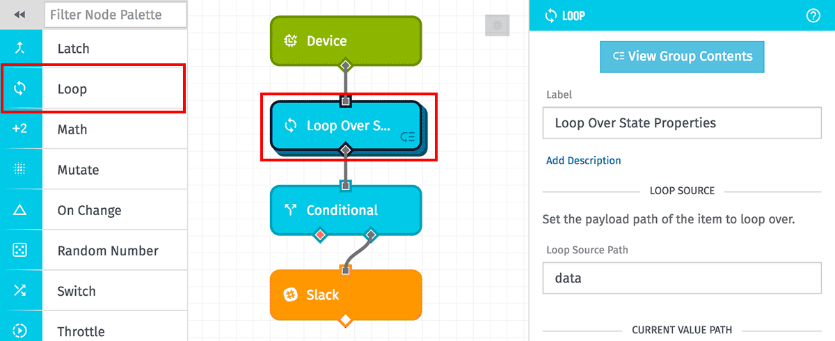The image size is (835, 341).
Task: Edit the Loop Source Path field
Action: 682,278
